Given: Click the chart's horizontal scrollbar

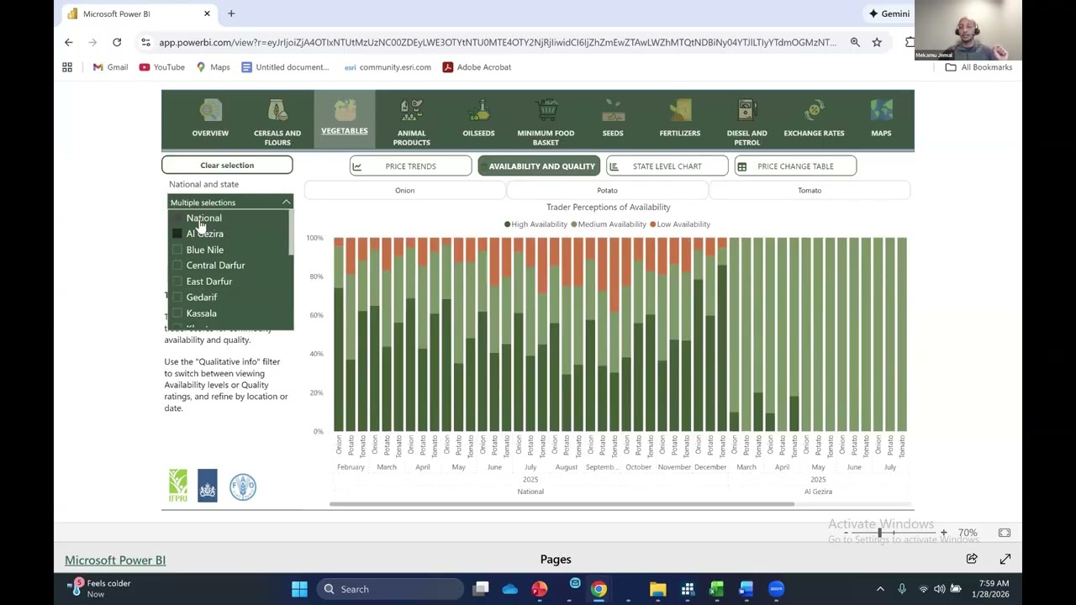Looking at the screenshot, I should coord(562,504).
